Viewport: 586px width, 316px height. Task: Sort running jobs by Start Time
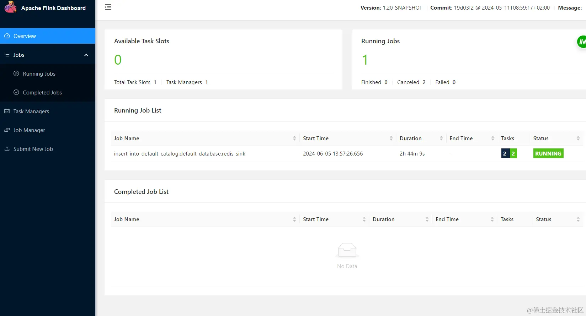coord(391,138)
